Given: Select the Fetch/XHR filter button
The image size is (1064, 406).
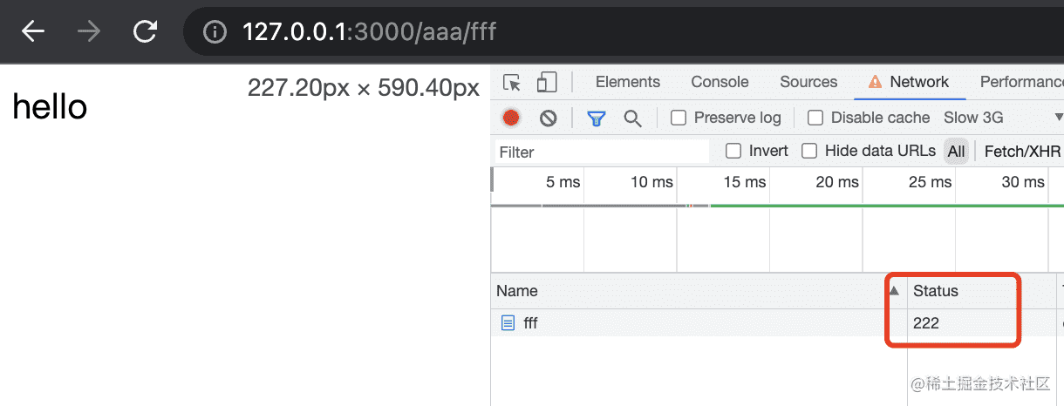Looking at the screenshot, I should click(x=1022, y=152).
